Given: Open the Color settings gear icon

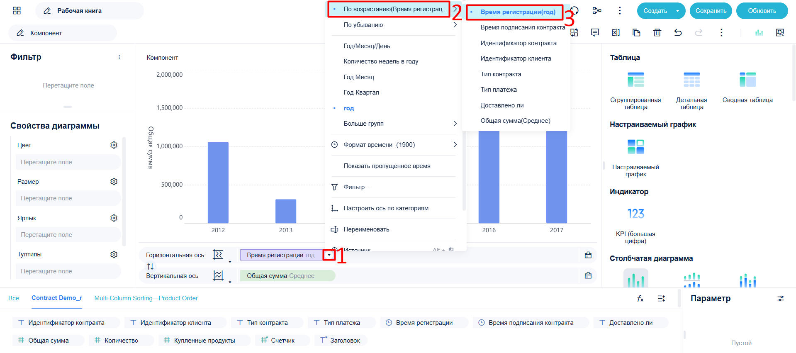Looking at the screenshot, I should click(114, 145).
